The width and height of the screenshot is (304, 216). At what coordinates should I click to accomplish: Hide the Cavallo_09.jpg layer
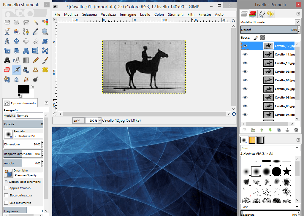pyautogui.click(x=245, y=72)
